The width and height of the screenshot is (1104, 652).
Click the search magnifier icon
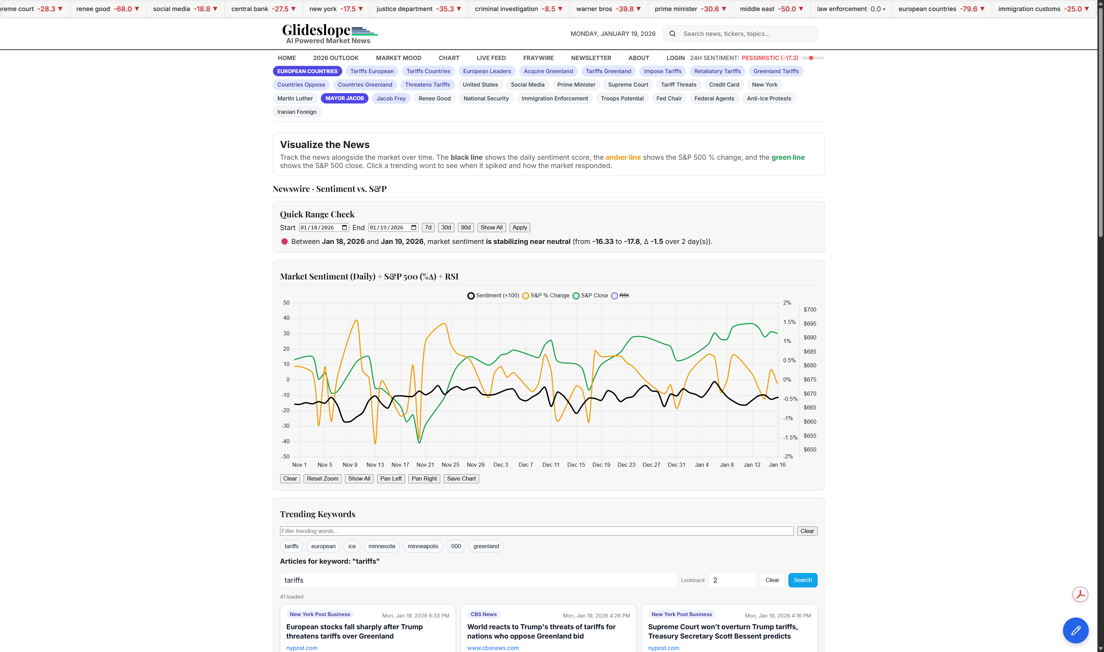(672, 34)
